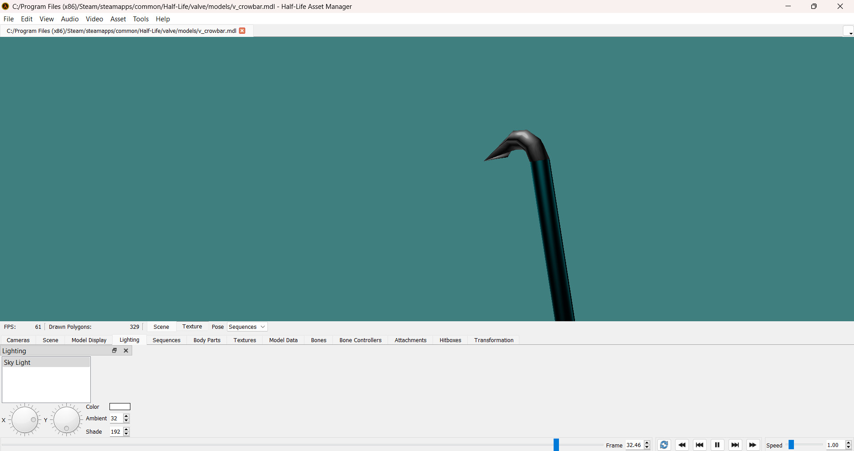The height and width of the screenshot is (451, 854).
Task: Open the Pose Sequences dropdown
Action: tap(247, 327)
